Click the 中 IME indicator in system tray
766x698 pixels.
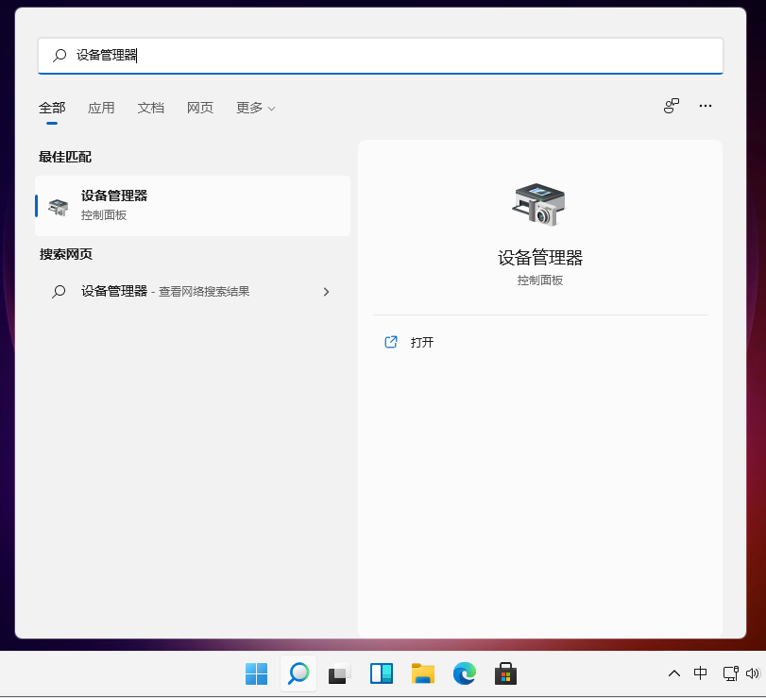(x=701, y=673)
